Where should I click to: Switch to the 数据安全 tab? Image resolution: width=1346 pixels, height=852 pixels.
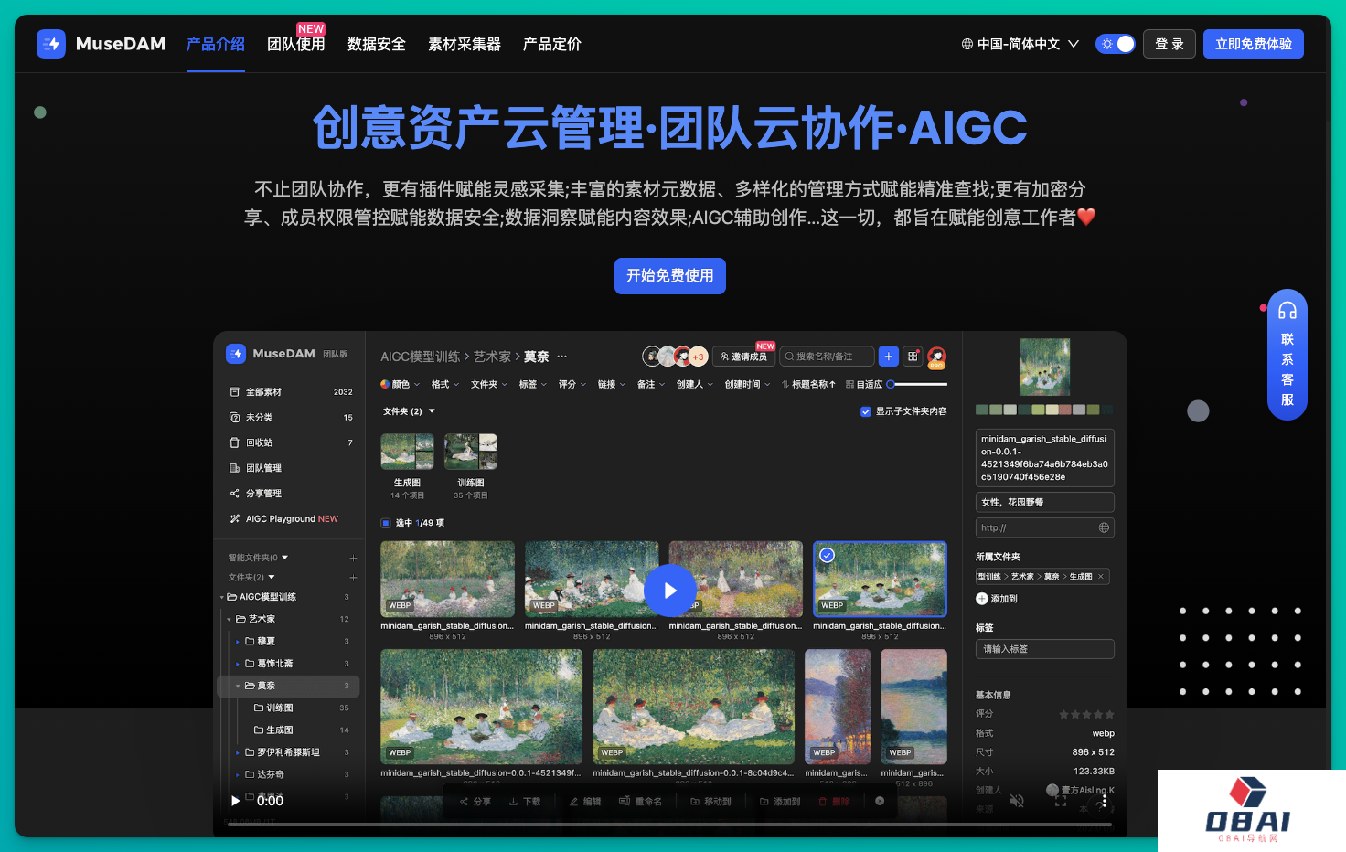[x=376, y=44]
